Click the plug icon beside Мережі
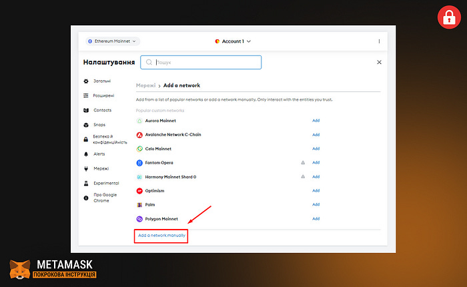Viewport: 467px width, 287px height. 86,169
